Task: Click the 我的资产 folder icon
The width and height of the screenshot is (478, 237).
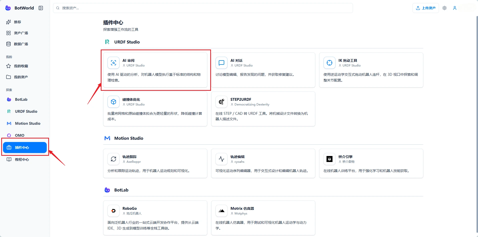Action: pos(8,77)
